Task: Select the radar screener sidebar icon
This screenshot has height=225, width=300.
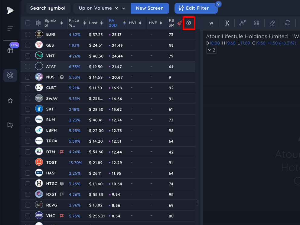Action: (10, 75)
